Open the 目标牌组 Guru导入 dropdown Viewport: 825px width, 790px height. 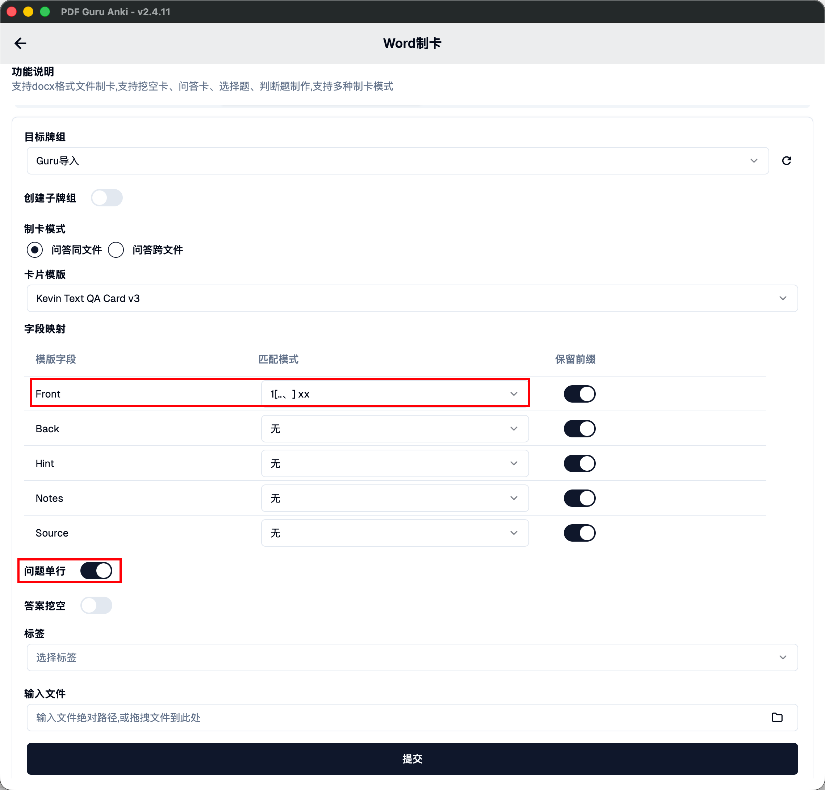click(x=397, y=161)
